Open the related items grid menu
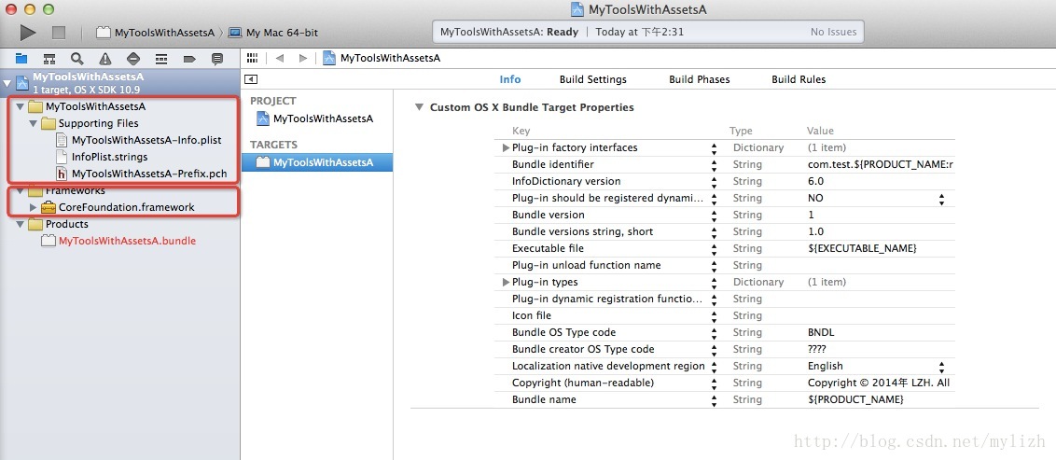 coord(253,58)
